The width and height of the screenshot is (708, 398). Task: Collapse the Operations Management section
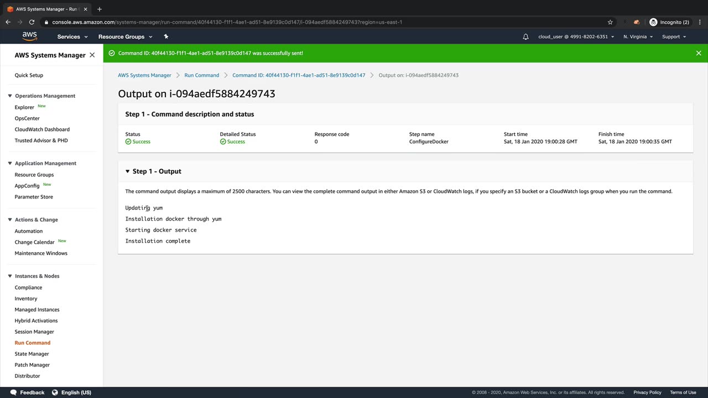10,96
